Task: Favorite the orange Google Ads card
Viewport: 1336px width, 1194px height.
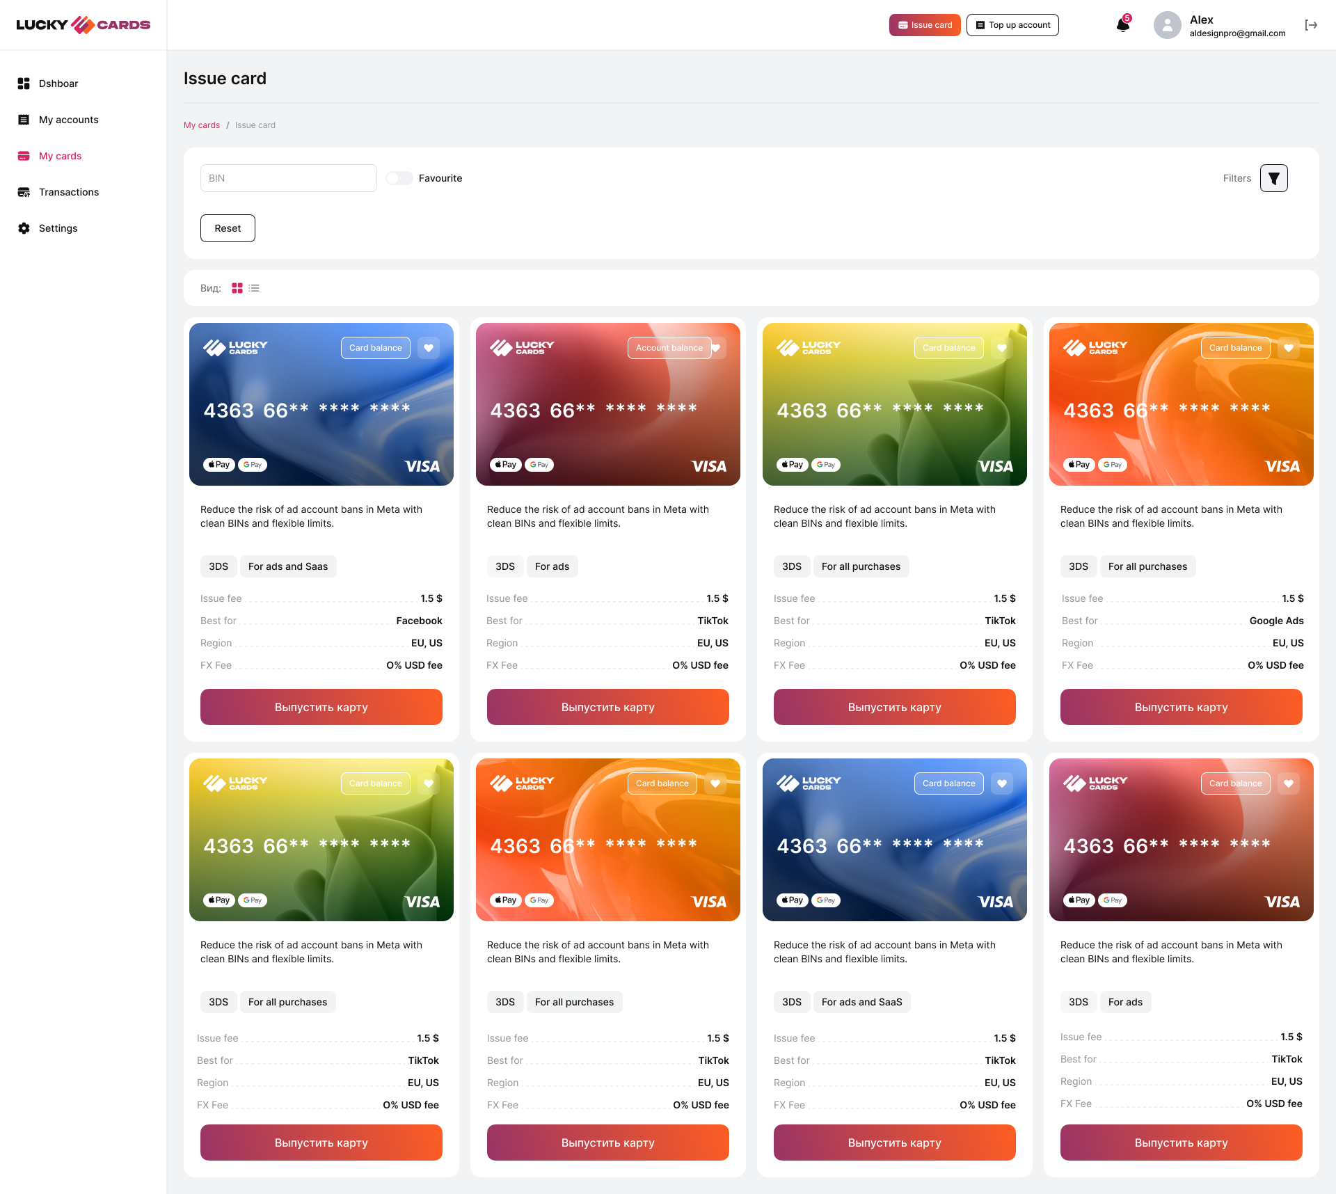Action: coord(1288,348)
